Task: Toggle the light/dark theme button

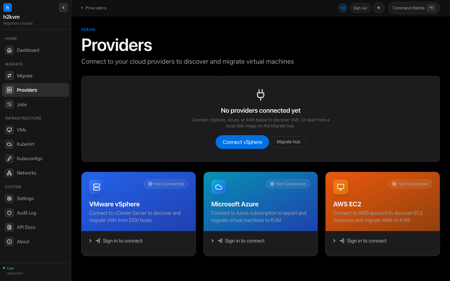Action: (379, 8)
